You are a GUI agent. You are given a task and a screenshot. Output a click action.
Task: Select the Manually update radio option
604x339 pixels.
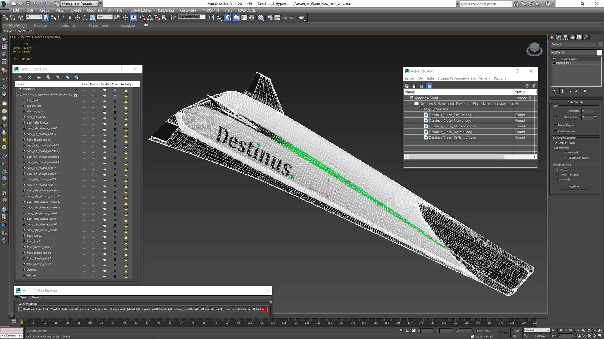click(x=558, y=180)
